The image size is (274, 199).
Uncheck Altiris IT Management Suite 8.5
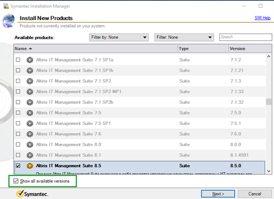(18, 166)
